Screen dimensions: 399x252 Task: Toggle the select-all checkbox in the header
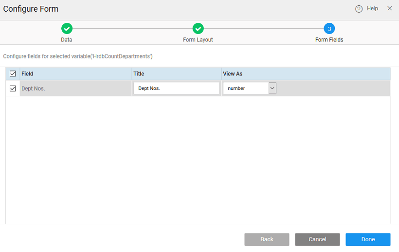(13, 74)
